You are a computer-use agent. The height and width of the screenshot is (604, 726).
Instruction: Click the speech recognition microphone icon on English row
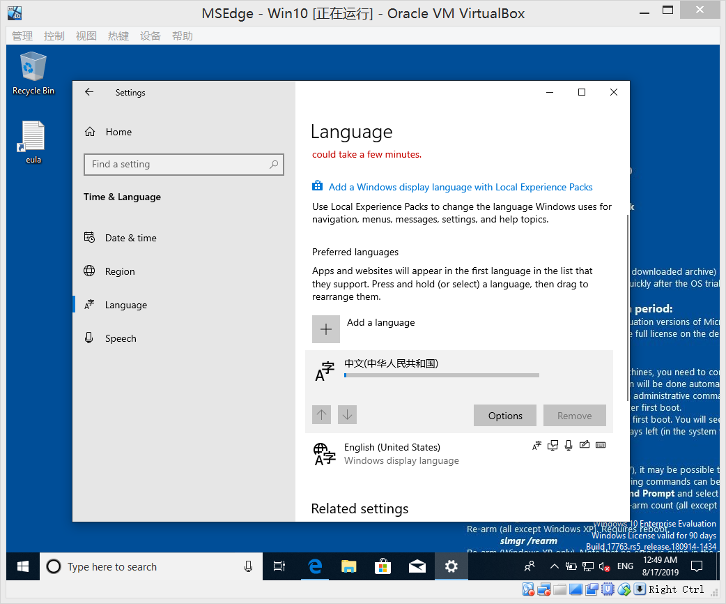[x=569, y=446]
